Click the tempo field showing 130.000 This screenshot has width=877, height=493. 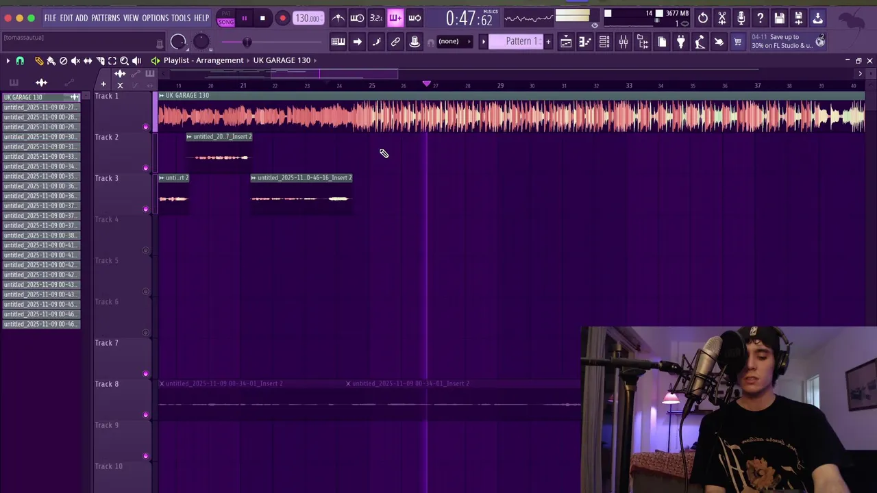pos(308,18)
